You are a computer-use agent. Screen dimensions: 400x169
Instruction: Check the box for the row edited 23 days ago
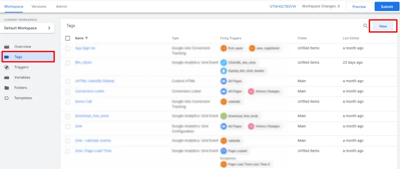[68, 63]
